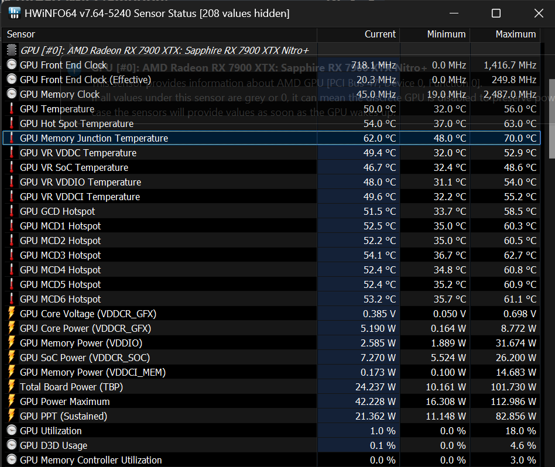The width and height of the screenshot is (555, 467).
Task: Click the thermometer icon beside GPU MCD3 Hotspot
Action: click(x=12, y=255)
